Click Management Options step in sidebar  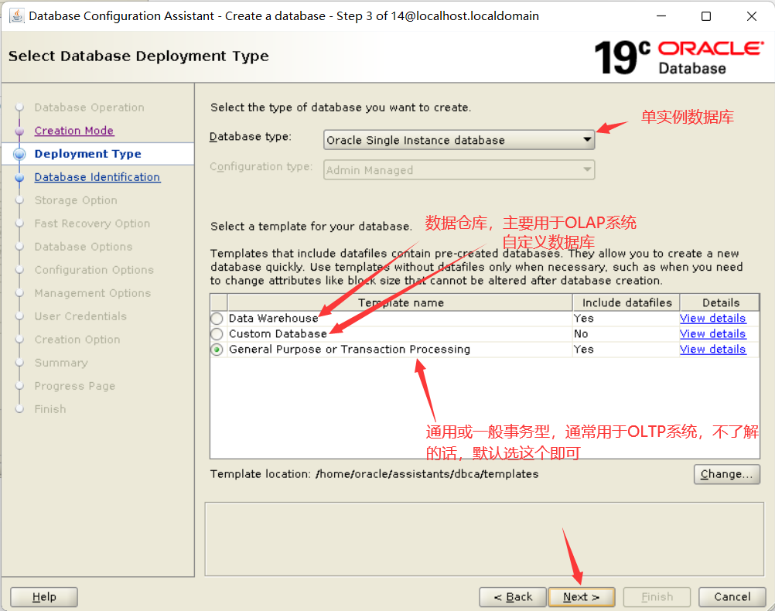point(93,293)
